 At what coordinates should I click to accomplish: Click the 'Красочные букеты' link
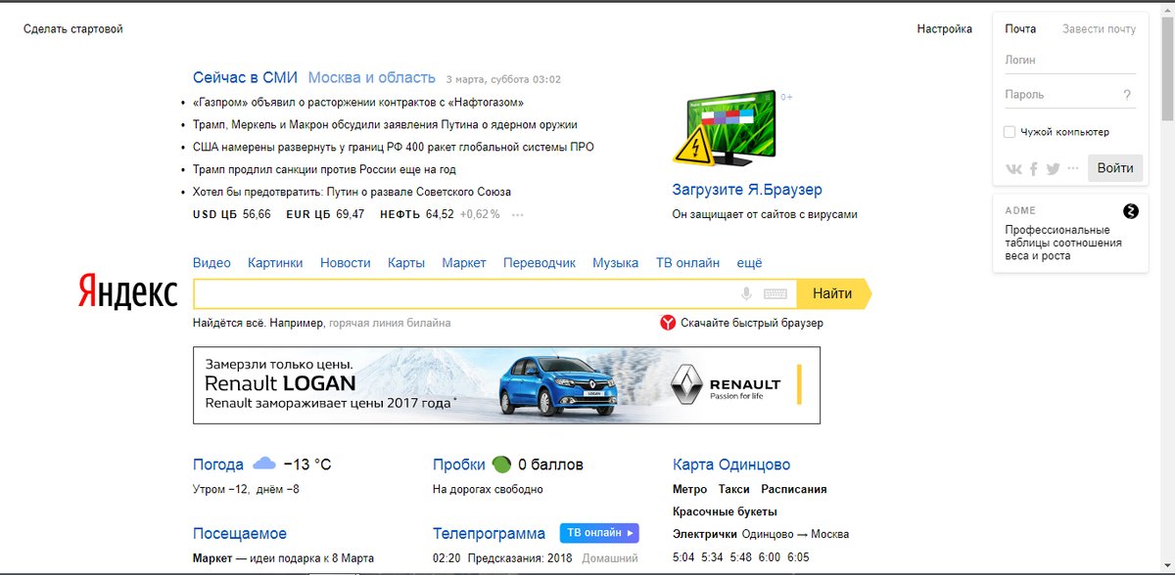pos(725,511)
